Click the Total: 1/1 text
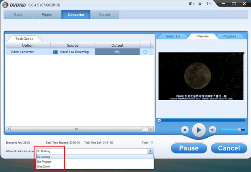The height and width of the screenshot is (172, 251). 148,143
